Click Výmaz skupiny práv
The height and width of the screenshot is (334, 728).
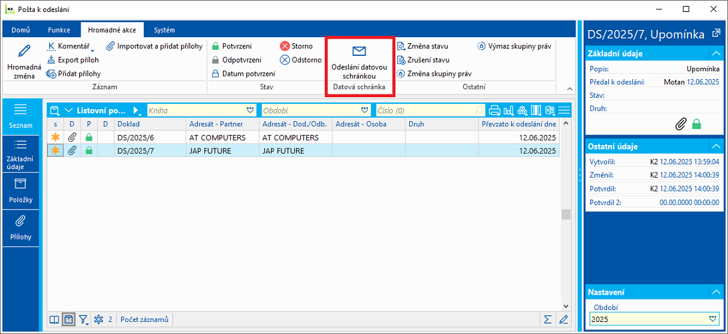coord(514,47)
